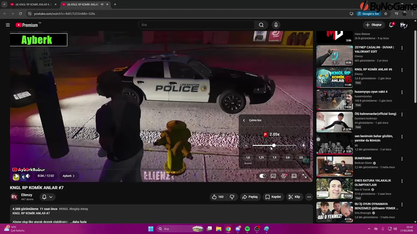Click the Google'a Sor lens button
The height and width of the screenshot is (234, 417).
click(369, 14)
